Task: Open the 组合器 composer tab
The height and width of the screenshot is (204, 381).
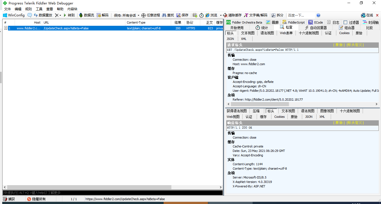Action: (x=346, y=27)
